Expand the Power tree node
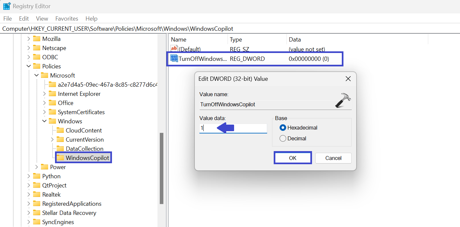 click(x=37, y=167)
